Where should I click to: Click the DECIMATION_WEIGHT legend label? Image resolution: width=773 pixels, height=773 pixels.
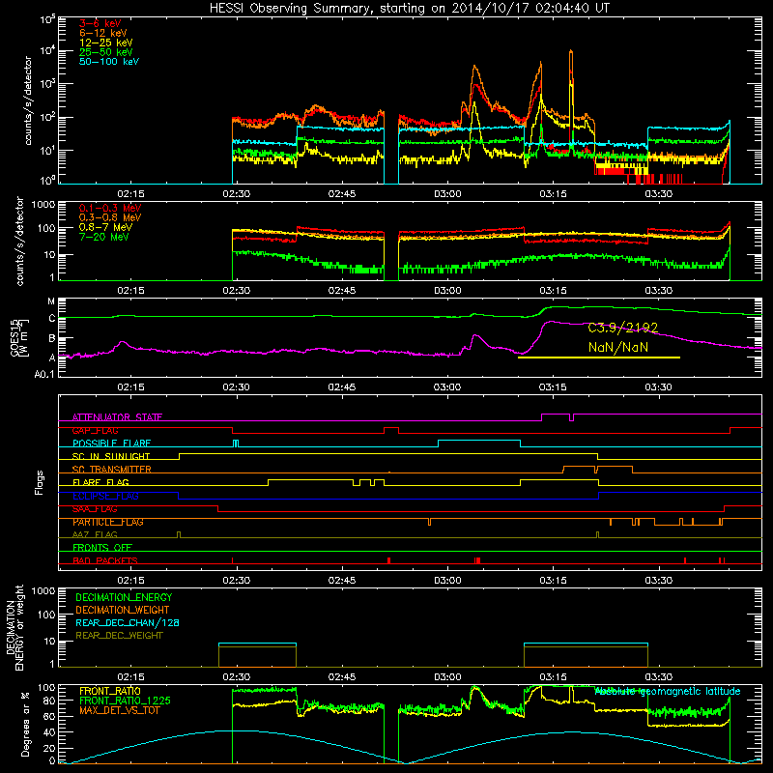(x=123, y=610)
